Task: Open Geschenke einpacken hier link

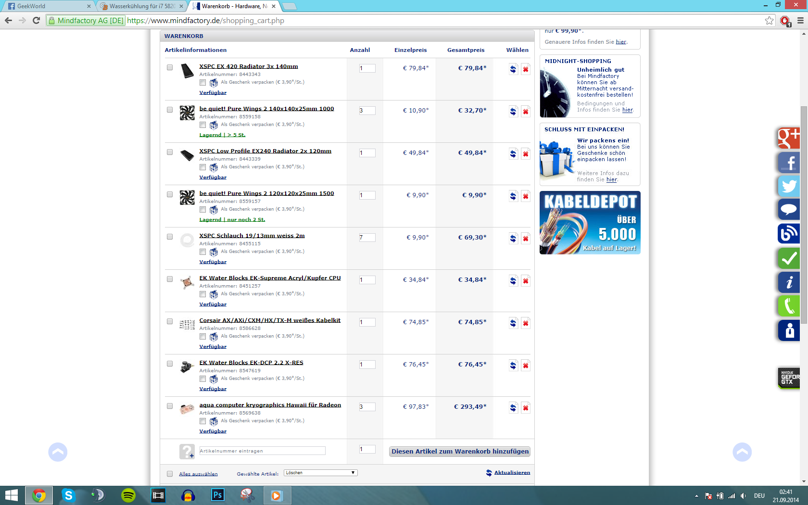Action: [612, 179]
